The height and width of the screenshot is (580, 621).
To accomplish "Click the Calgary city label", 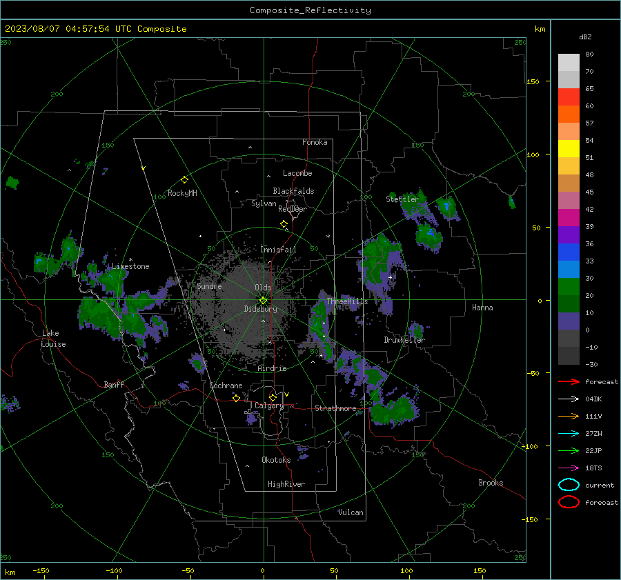I will tap(269, 406).
